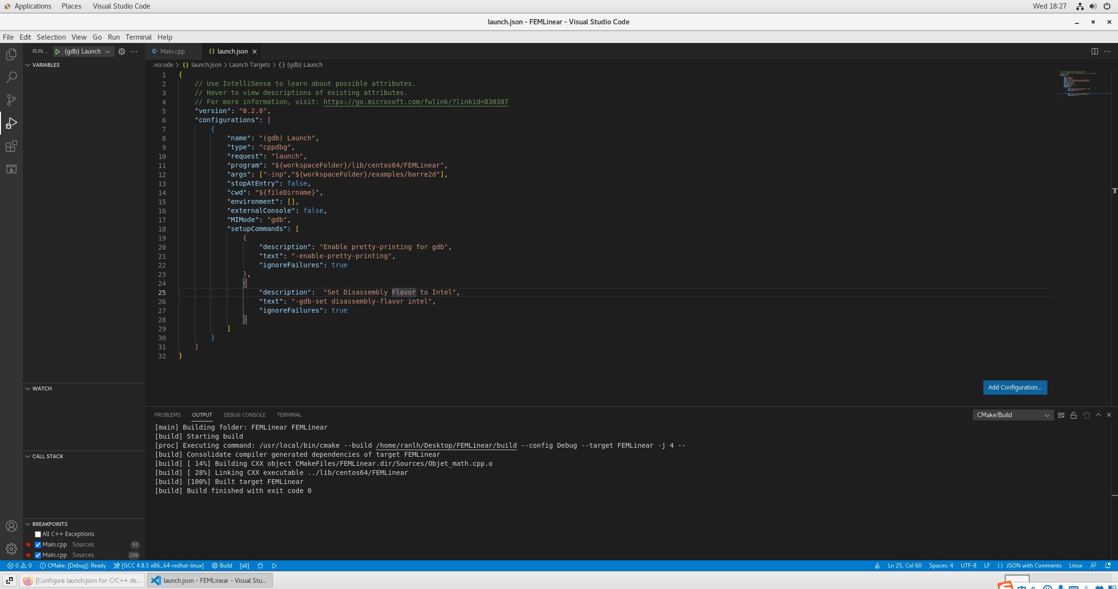Click the Add Configuration... button
1118x589 pixels.
coord(1015,388)
